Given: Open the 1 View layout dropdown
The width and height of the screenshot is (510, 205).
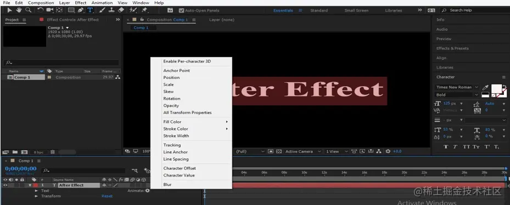Looking at the screenshot, I should point(337,151).
